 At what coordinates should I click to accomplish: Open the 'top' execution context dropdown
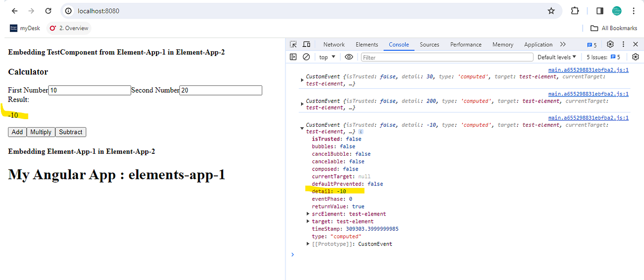pyautogui.click(x=326, y=56)
